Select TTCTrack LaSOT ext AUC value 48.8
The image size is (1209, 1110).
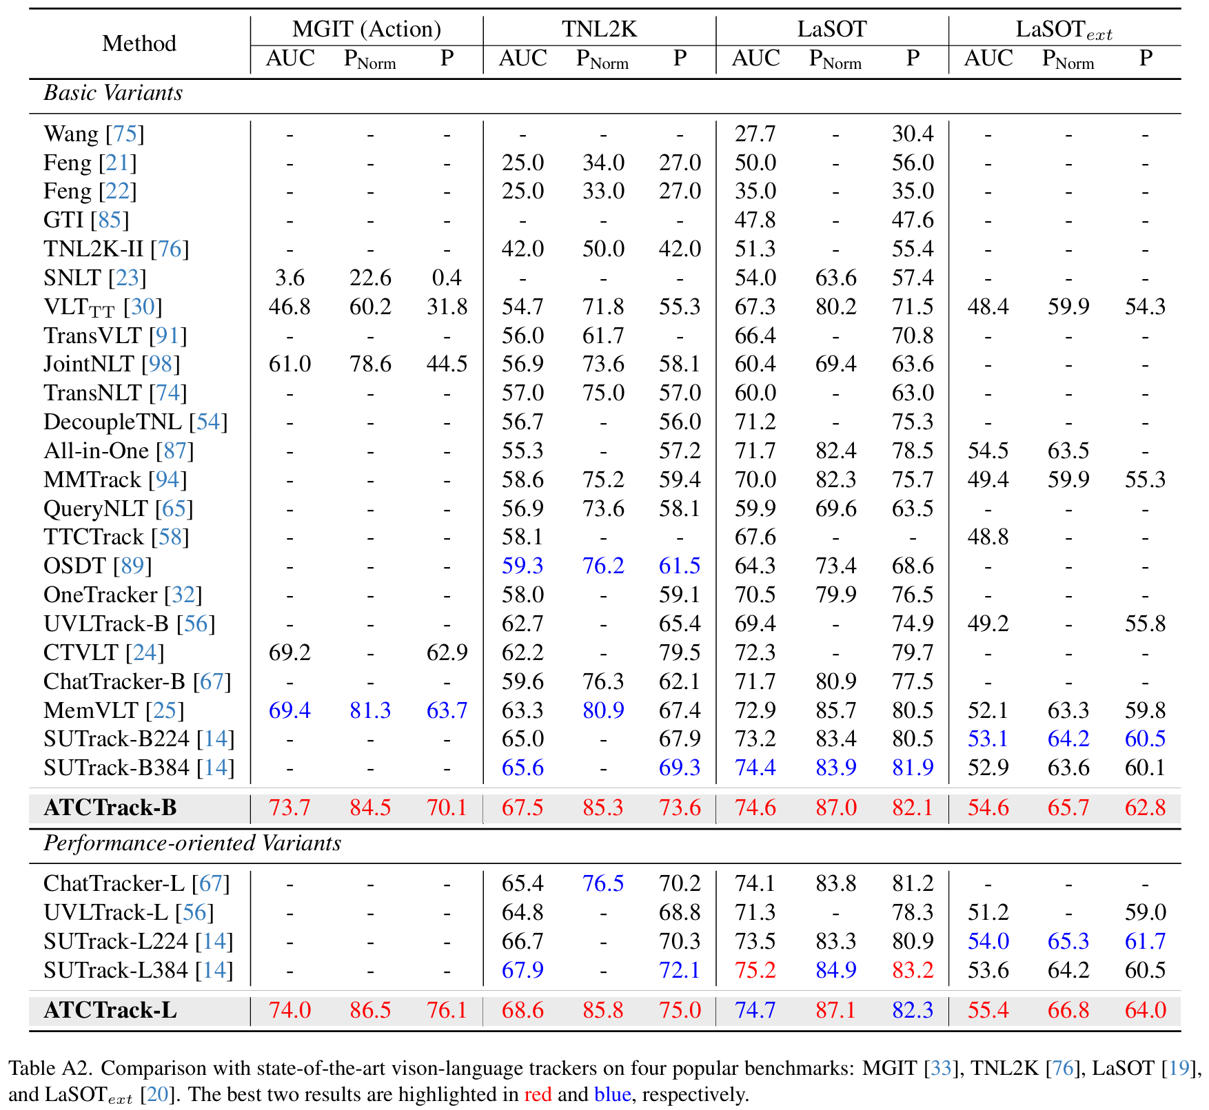click(x=988, y=537)
